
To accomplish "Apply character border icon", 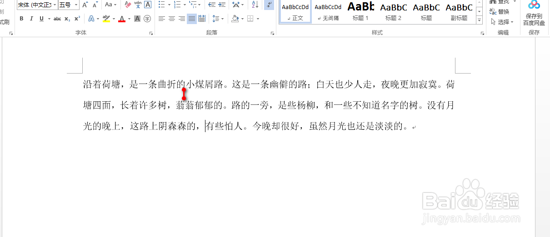I will tap(148, 5).
